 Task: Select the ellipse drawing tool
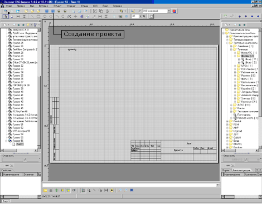[x=45, y=16]
